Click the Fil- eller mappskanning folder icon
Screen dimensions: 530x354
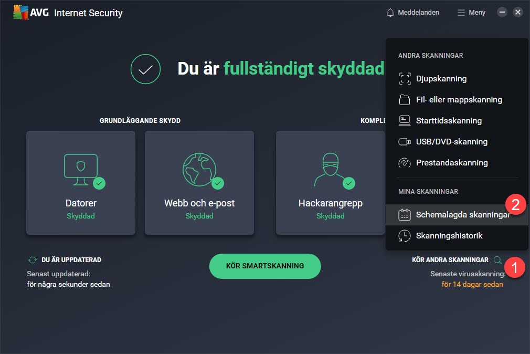pyautogui.click(x=404, y=100)
